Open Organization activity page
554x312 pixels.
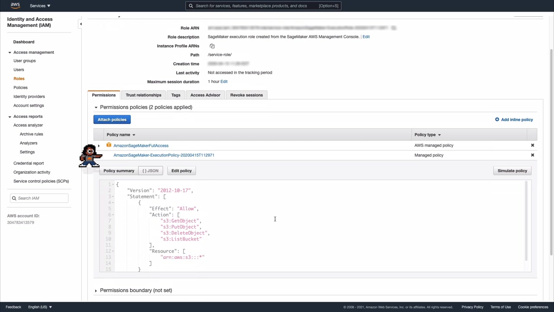(x=32, y=172)
